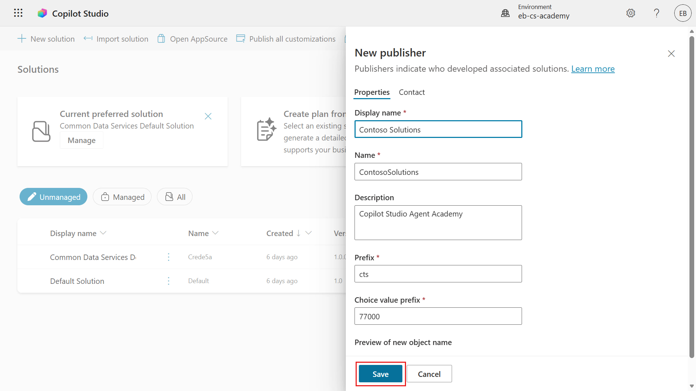Click the scrollbar down arrow
Screen dimensions: 696x391
coord(692,386)
